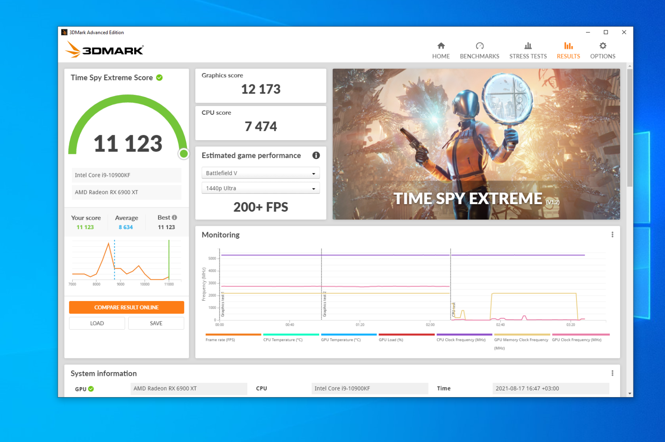Click the CPU score 7 474
This screenshot has width=665, height=442.
pos(261,126)
